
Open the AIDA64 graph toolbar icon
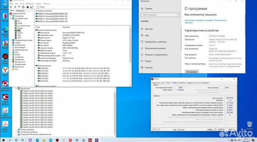pos(32,7)
